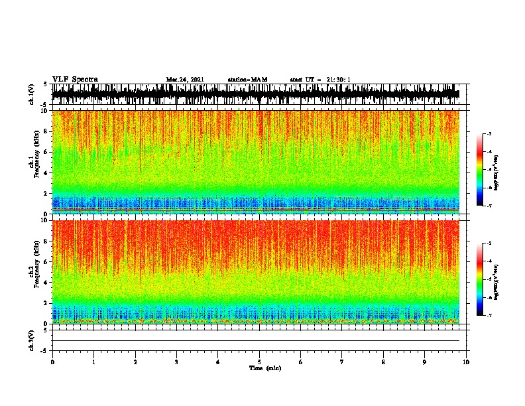Click the time axis tick "3"

[x=176, y=362]
